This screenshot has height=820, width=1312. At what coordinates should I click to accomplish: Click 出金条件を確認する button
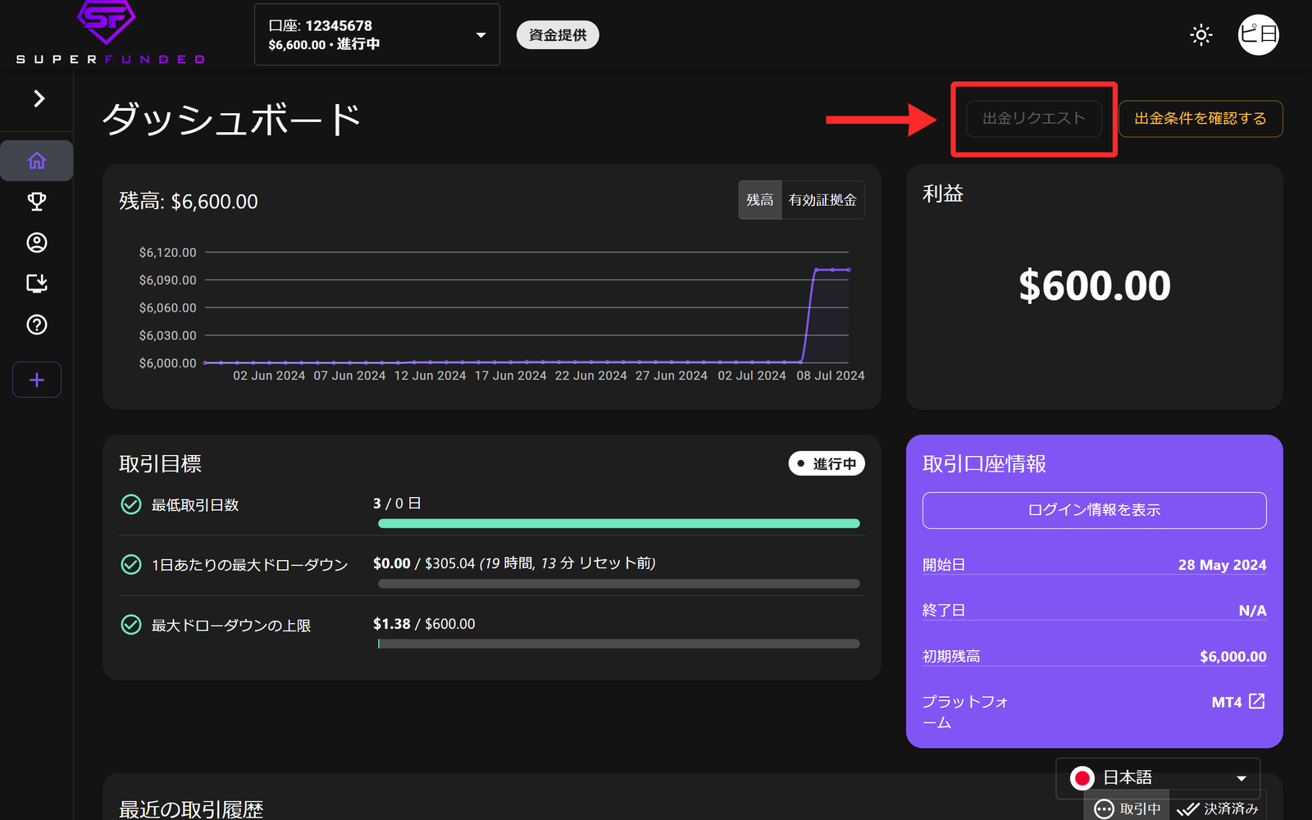[x=1200, y=119]
